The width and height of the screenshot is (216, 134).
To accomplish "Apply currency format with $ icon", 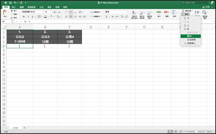I will [x=106, y=16].
